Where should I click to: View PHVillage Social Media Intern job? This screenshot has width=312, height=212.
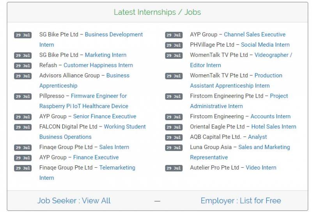point(265,45)
